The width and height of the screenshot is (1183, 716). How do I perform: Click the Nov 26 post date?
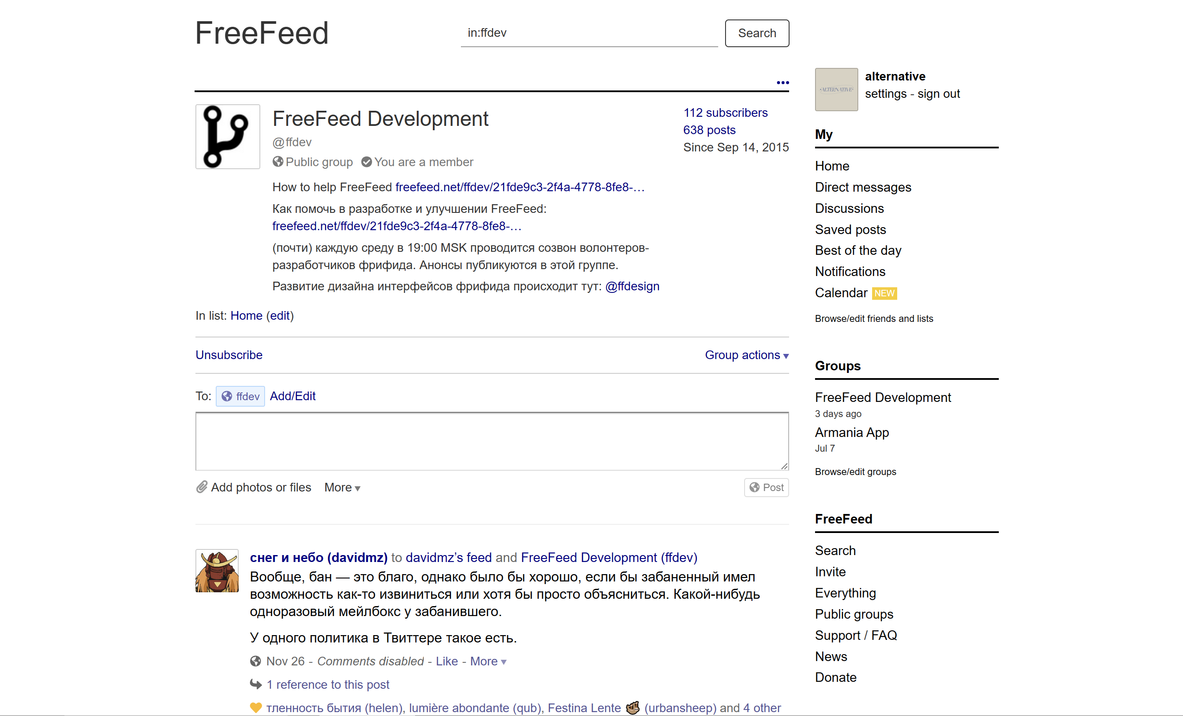[x=285, y=661]
